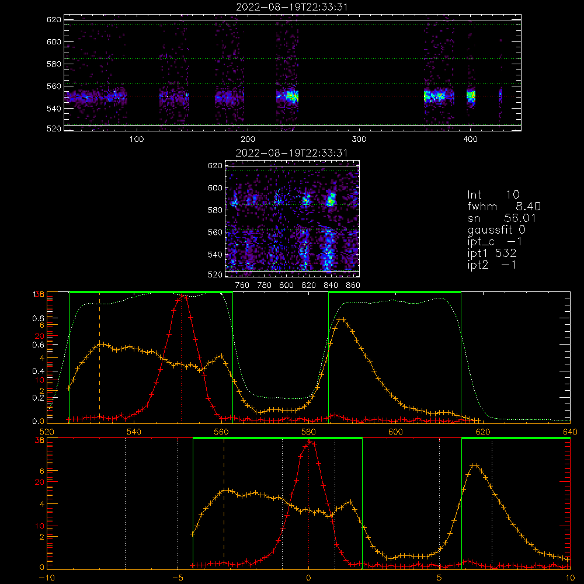Image resolution: width=584 pixels, height=584 pixels.
Task: Click orange curve peak near 587 in upper profile plot
Action: pos(341,319)
